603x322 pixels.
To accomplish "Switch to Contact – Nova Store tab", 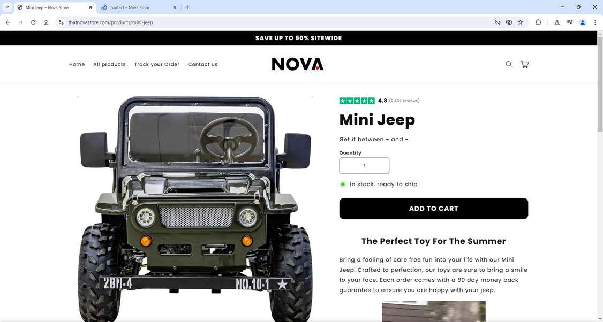I will (139, 7).
